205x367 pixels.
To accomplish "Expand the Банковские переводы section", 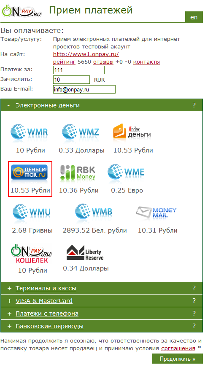I will point(49,326).
